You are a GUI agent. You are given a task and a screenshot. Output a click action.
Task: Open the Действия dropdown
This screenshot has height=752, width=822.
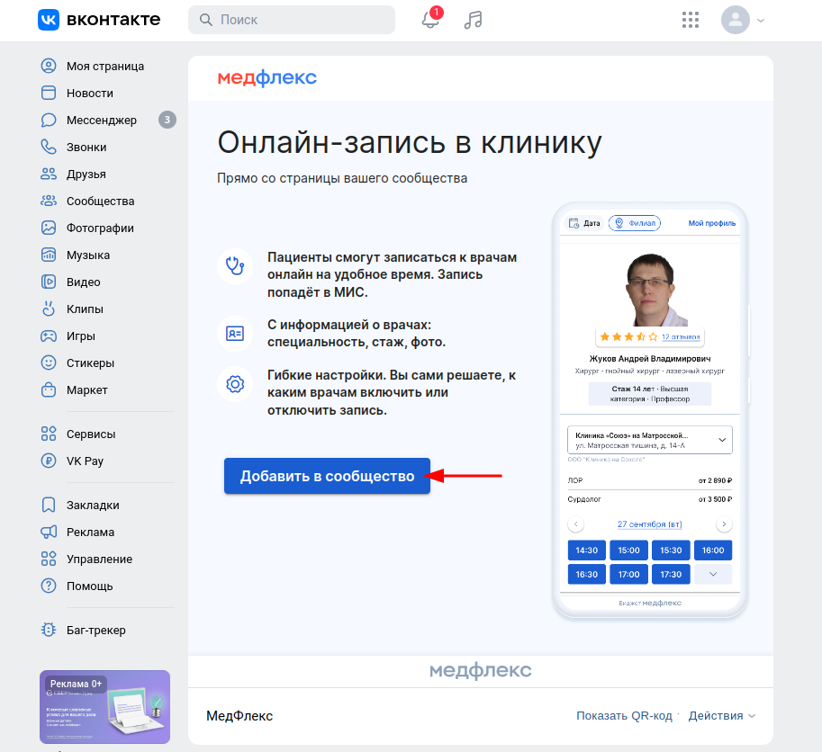pos(721,716)
